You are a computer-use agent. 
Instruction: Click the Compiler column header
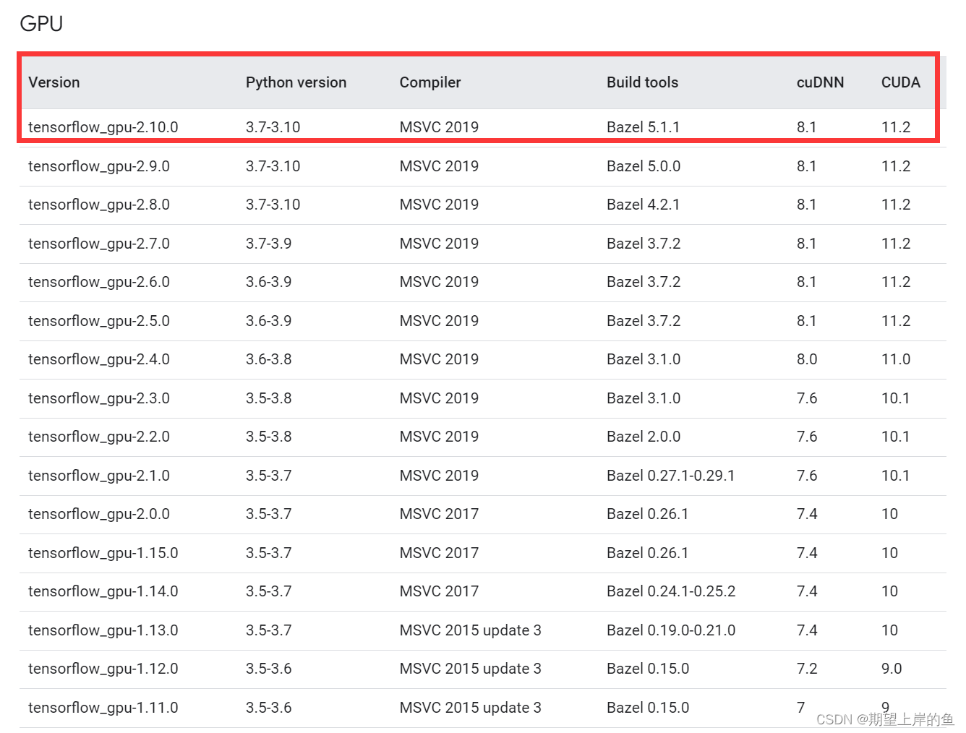430,82
